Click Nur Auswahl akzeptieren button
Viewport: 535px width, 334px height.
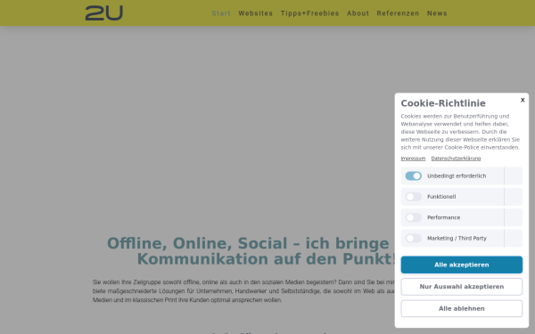click(x=461, y=287)
